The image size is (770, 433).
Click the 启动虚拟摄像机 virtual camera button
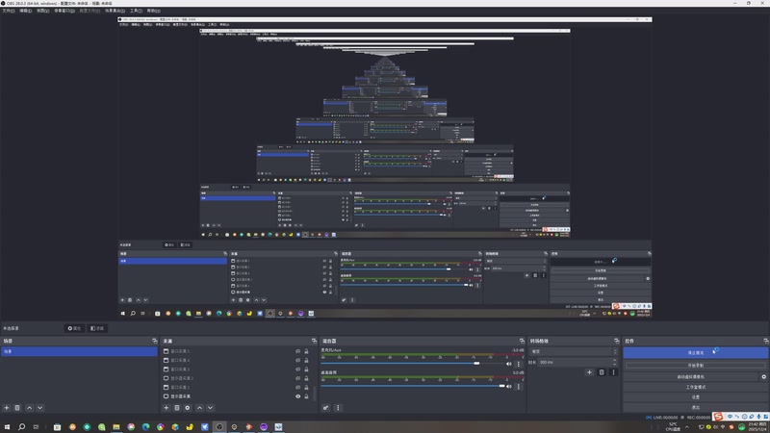coord(690,376)
